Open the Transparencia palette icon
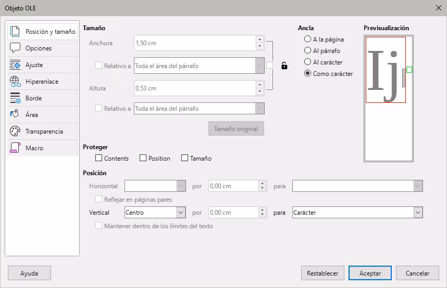 click(15, 131)
